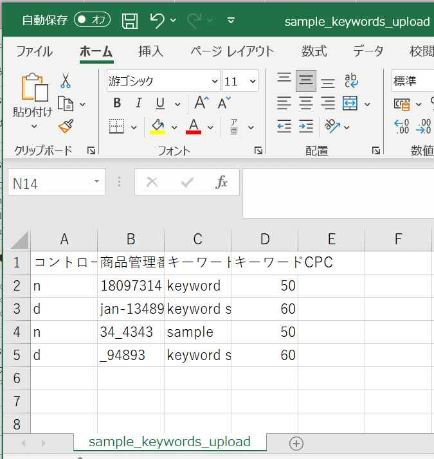Click the Orientation text angle icon

click(332, 126)
